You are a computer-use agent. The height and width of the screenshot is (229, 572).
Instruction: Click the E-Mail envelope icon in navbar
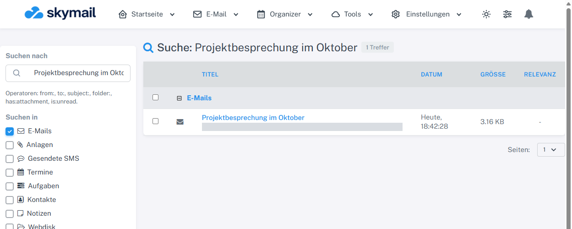click(197, 14)
